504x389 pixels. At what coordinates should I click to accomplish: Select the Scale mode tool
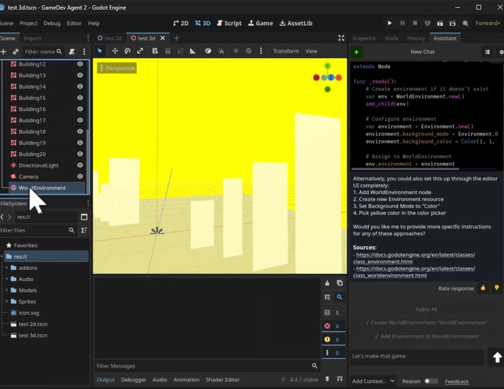(140, 51)
